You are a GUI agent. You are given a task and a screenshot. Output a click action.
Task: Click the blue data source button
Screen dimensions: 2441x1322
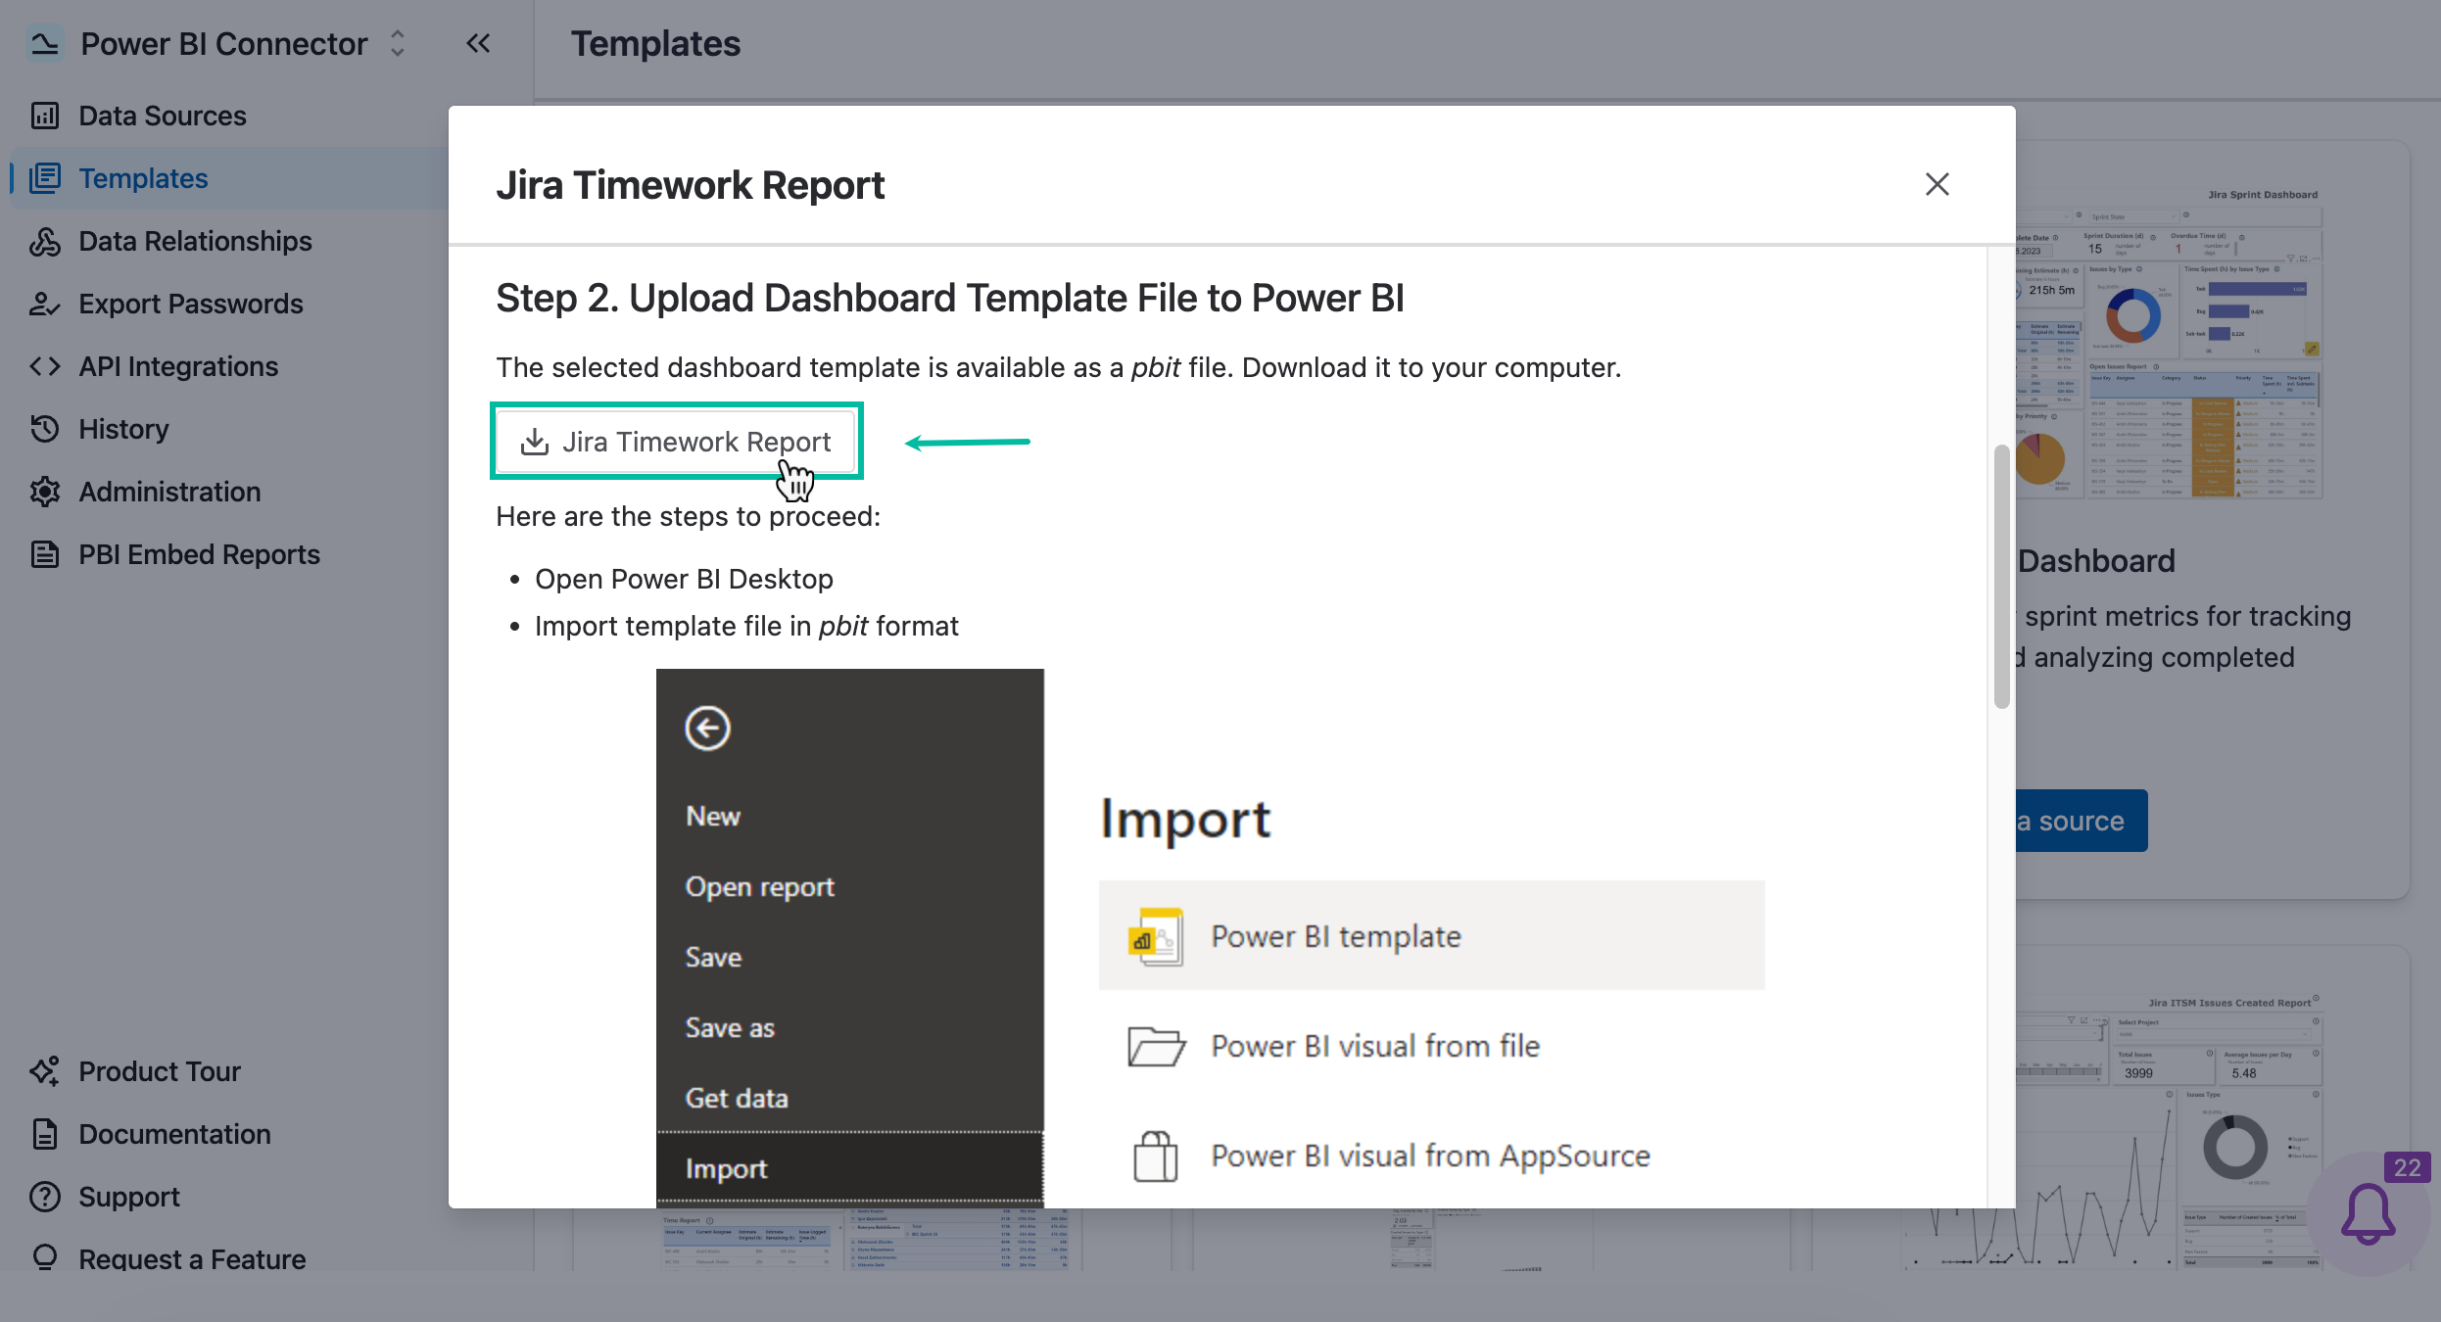(x=2082, y=821)
